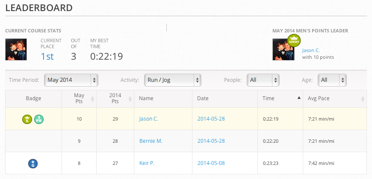Open Jason C. profile in table

(x=149, y=119)
